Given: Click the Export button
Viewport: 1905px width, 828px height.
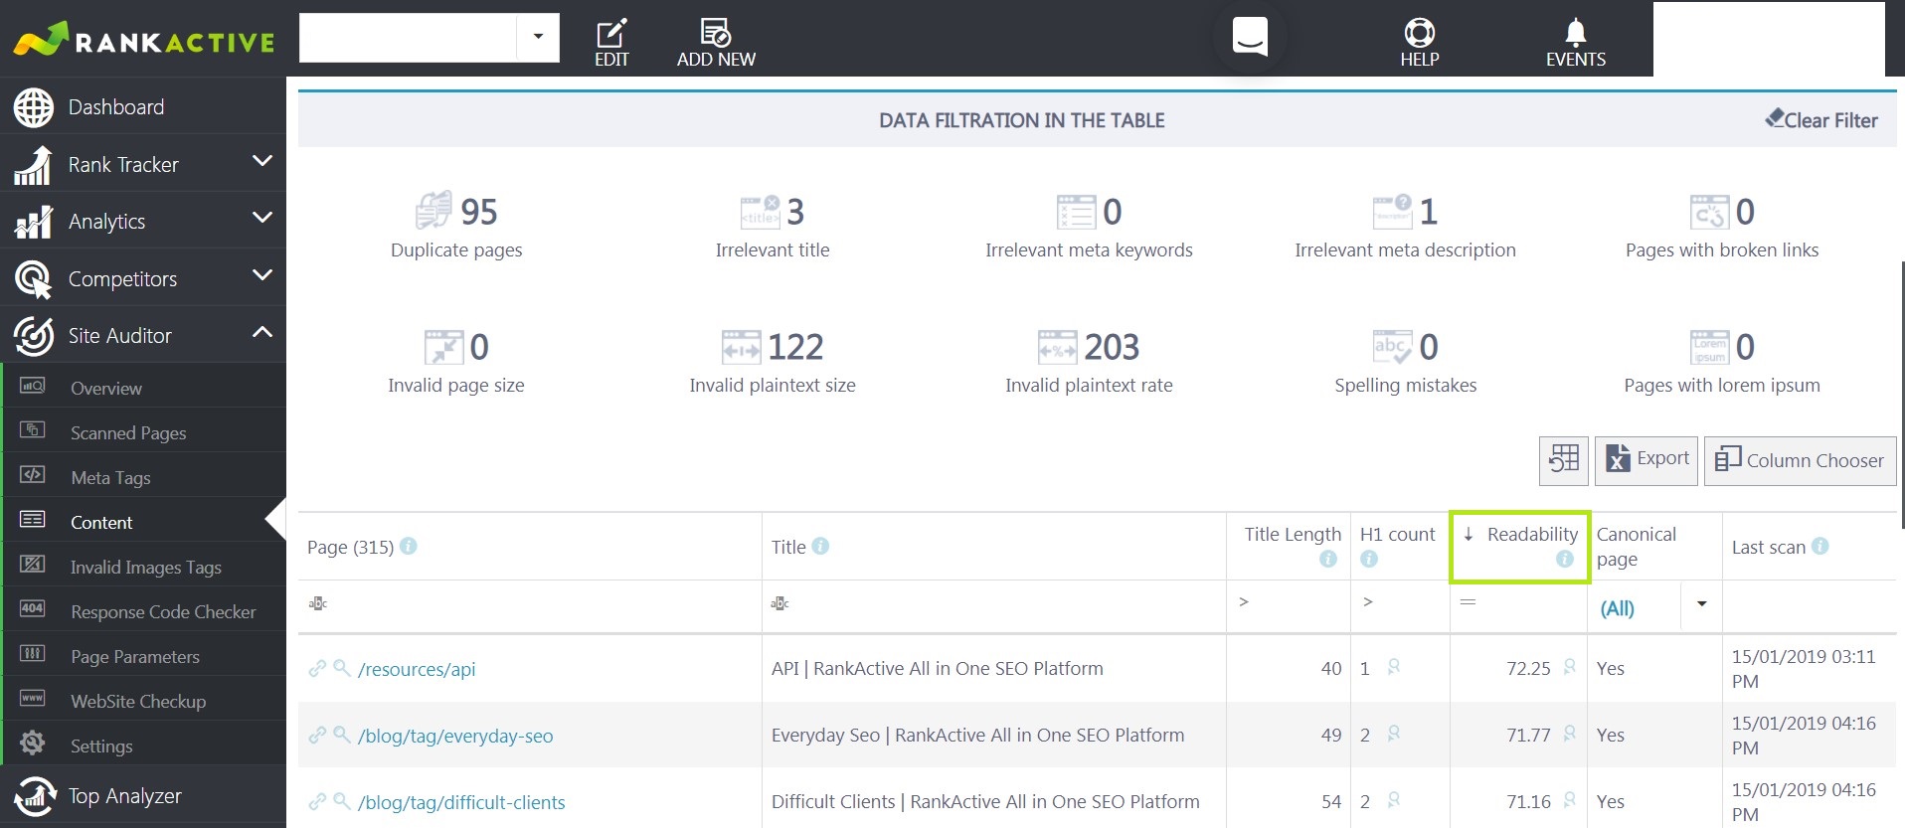Looking at the screenshot, I should point(1646,460).
